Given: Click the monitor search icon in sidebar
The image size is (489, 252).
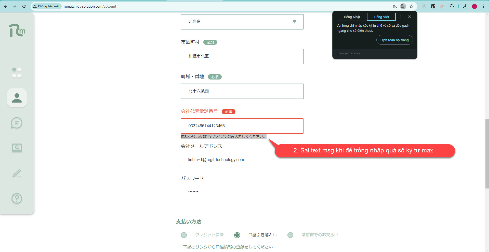Looking at the screenshot, I should point(17,148).
